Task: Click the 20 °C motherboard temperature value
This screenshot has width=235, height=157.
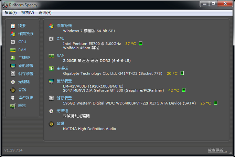Action: click(172, 73)
